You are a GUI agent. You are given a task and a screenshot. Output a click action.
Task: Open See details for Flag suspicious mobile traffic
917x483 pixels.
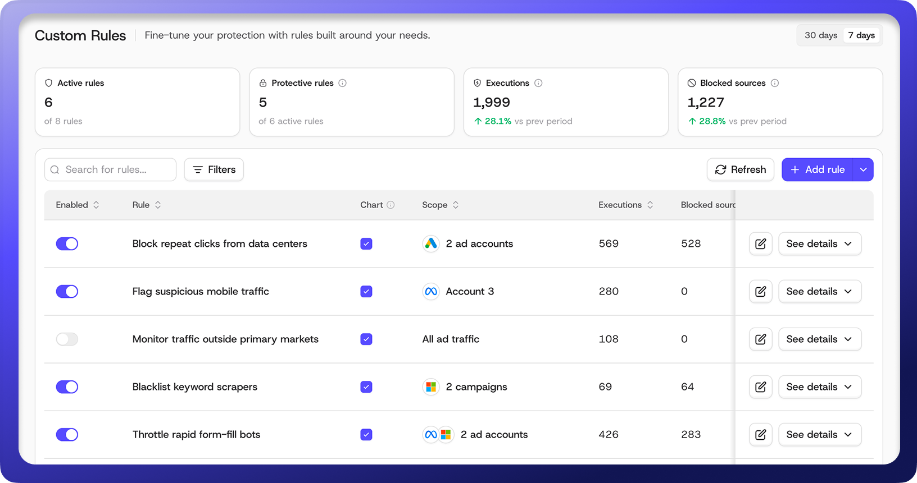tap(820, 291)
